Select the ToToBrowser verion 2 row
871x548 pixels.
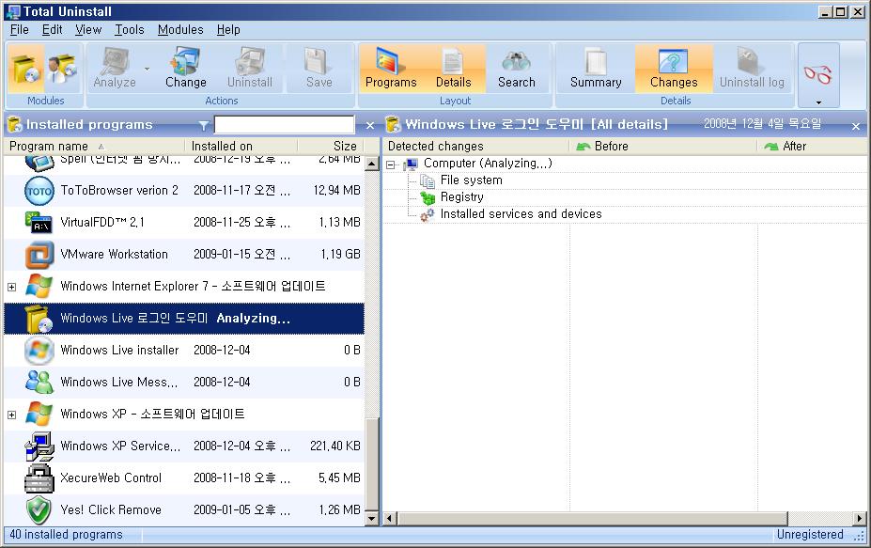click(x=184, y=191)
